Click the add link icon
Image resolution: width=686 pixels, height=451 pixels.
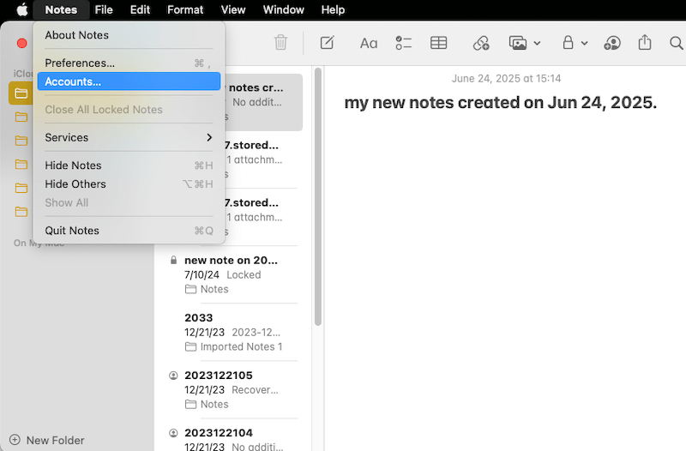(480, 43)
